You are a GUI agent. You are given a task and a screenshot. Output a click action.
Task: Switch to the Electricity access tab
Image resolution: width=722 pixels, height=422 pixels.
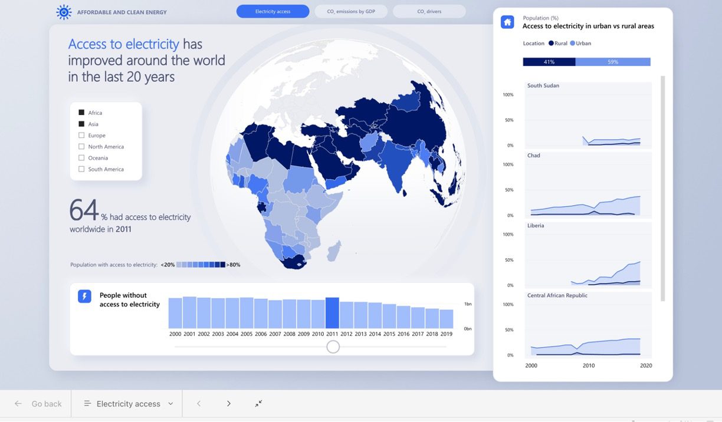[x=273, y=11]
